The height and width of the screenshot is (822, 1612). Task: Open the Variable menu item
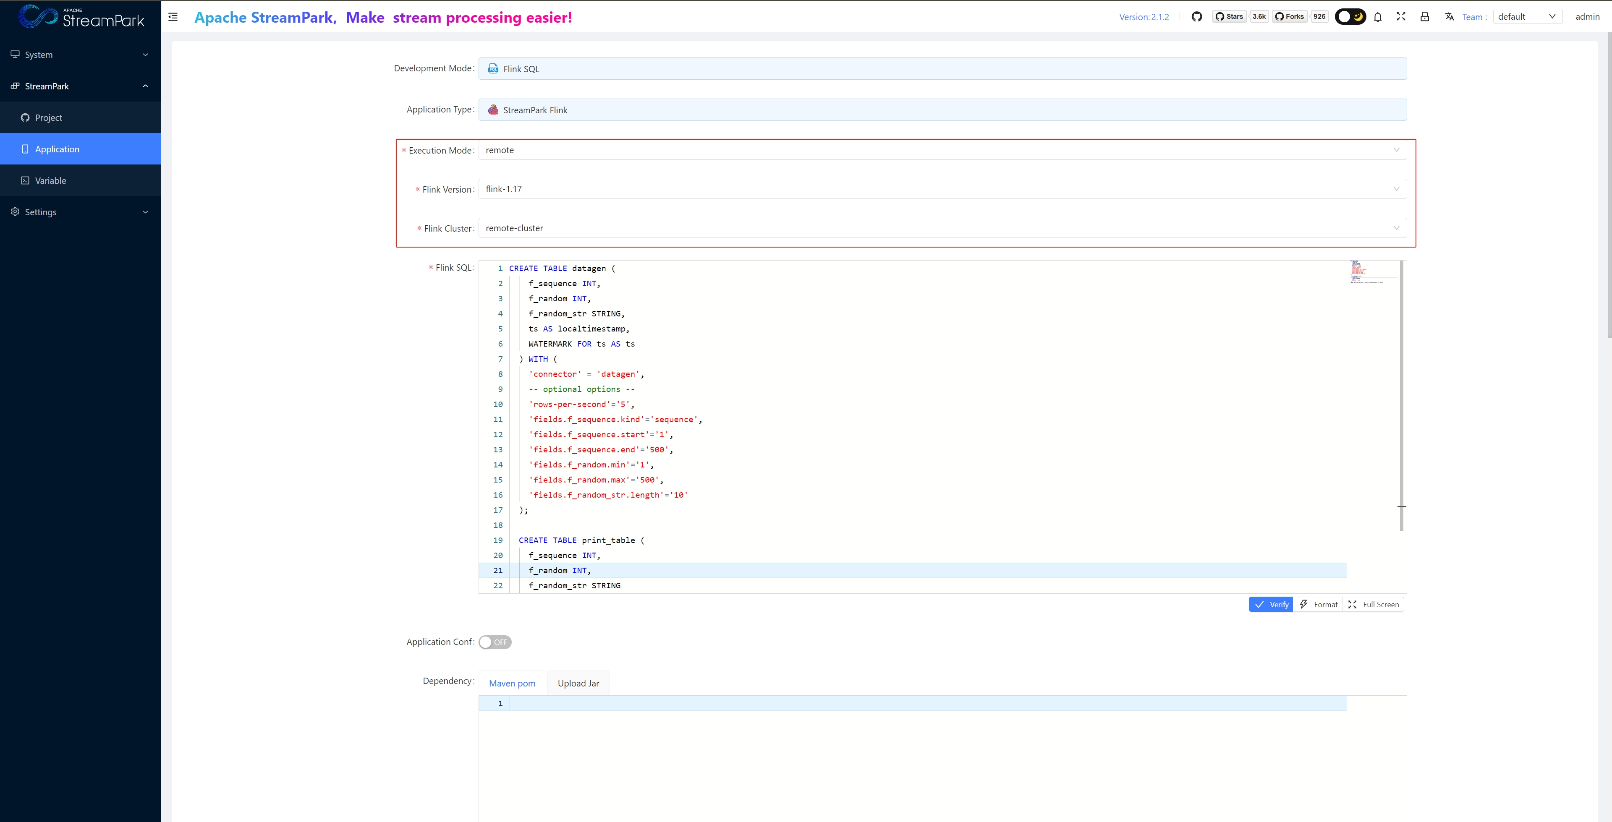pos(50,181)
